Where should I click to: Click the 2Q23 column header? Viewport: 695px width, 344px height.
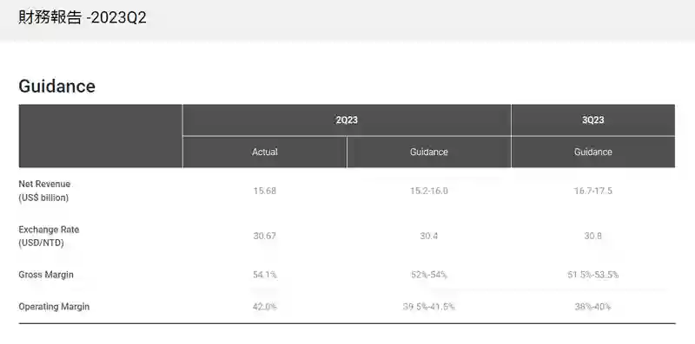point(347,120)
